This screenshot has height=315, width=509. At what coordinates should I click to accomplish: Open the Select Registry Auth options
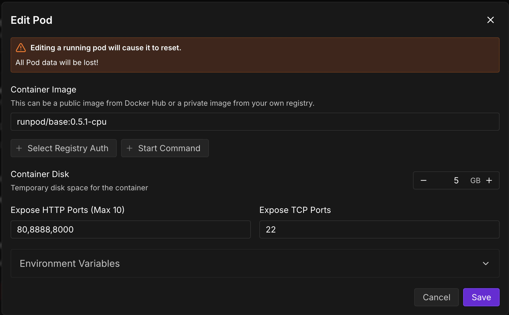[x=63, y=148]
